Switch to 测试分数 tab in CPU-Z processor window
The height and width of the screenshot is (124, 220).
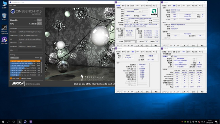coord(148,6)
